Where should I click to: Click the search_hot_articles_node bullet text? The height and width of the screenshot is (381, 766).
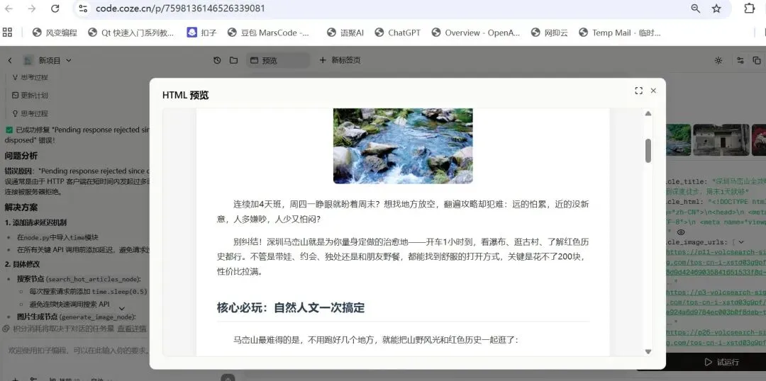[79, 279]
